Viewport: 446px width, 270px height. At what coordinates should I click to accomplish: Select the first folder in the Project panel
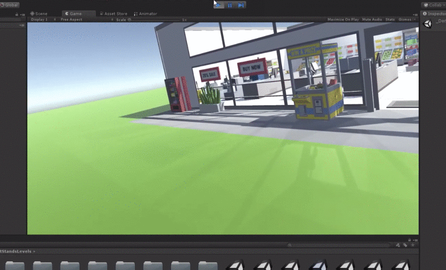15,265
